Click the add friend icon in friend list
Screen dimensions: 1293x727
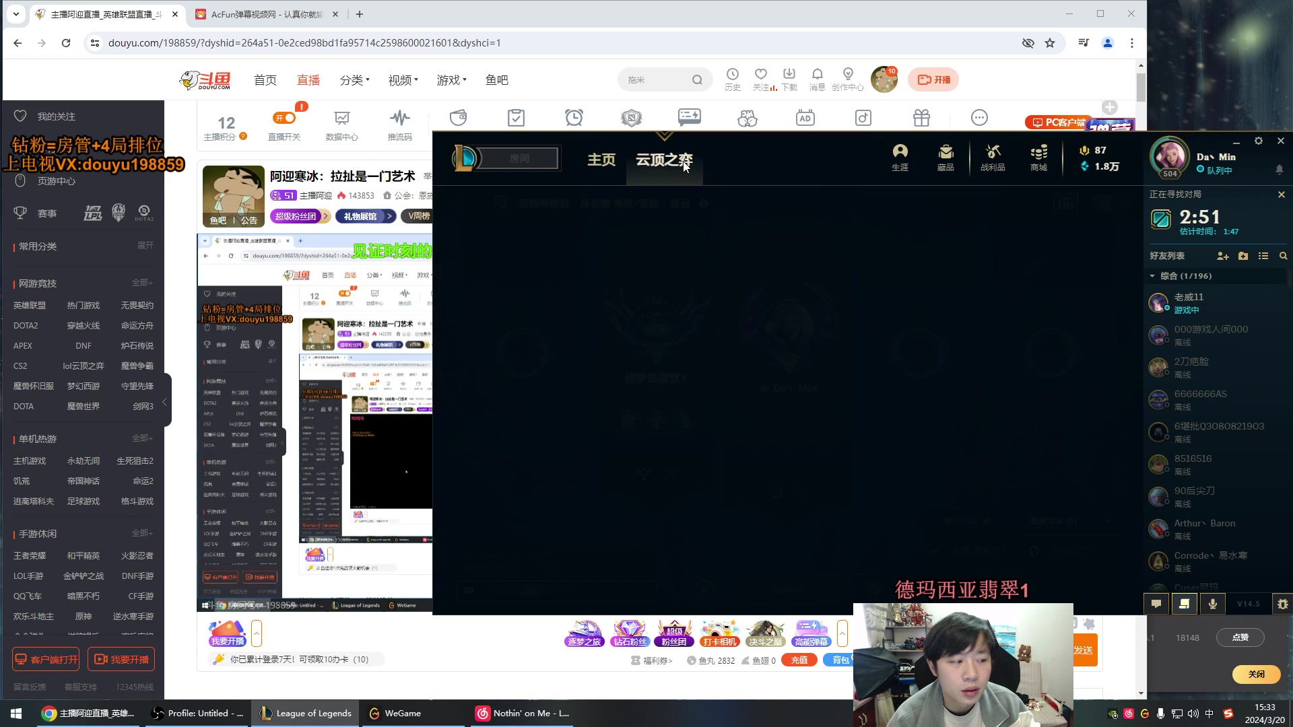[1223, 256]
